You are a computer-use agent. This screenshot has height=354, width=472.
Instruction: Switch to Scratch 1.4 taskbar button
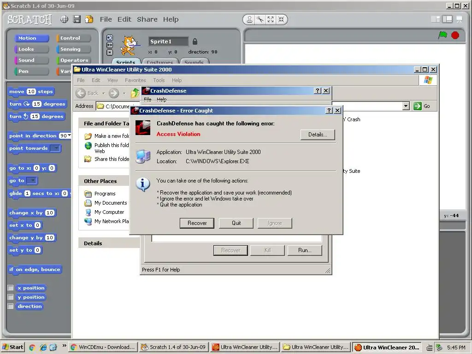174,347
